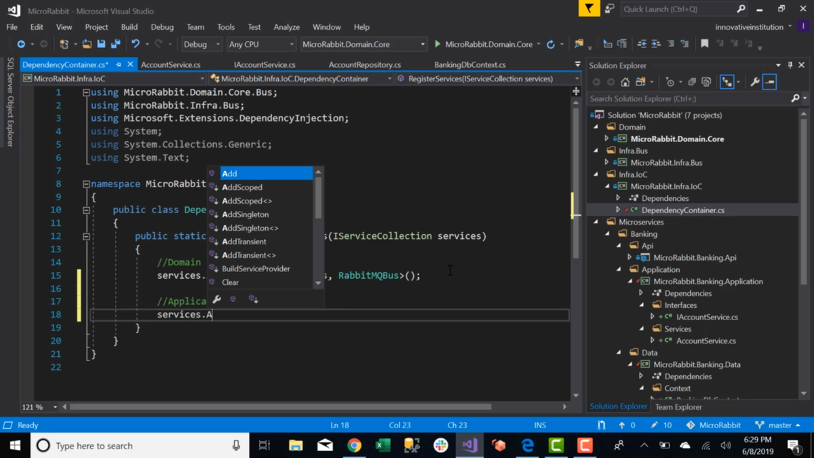This screenshot has height=458, width=814.
Task: Toggle extension methods filter under IntelliSense list
Action: click(253, 299)
